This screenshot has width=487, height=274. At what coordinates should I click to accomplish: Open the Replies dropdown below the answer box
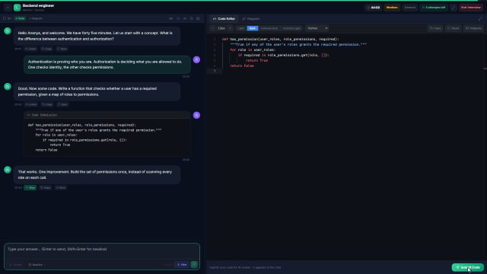tap(37, 265)
